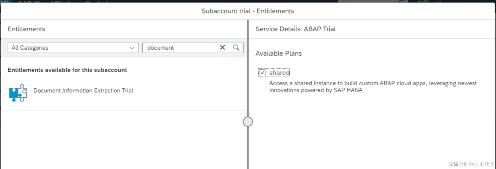
Task: Click the Service Details: ABAP Trial heading
Action: pos(296,29)
